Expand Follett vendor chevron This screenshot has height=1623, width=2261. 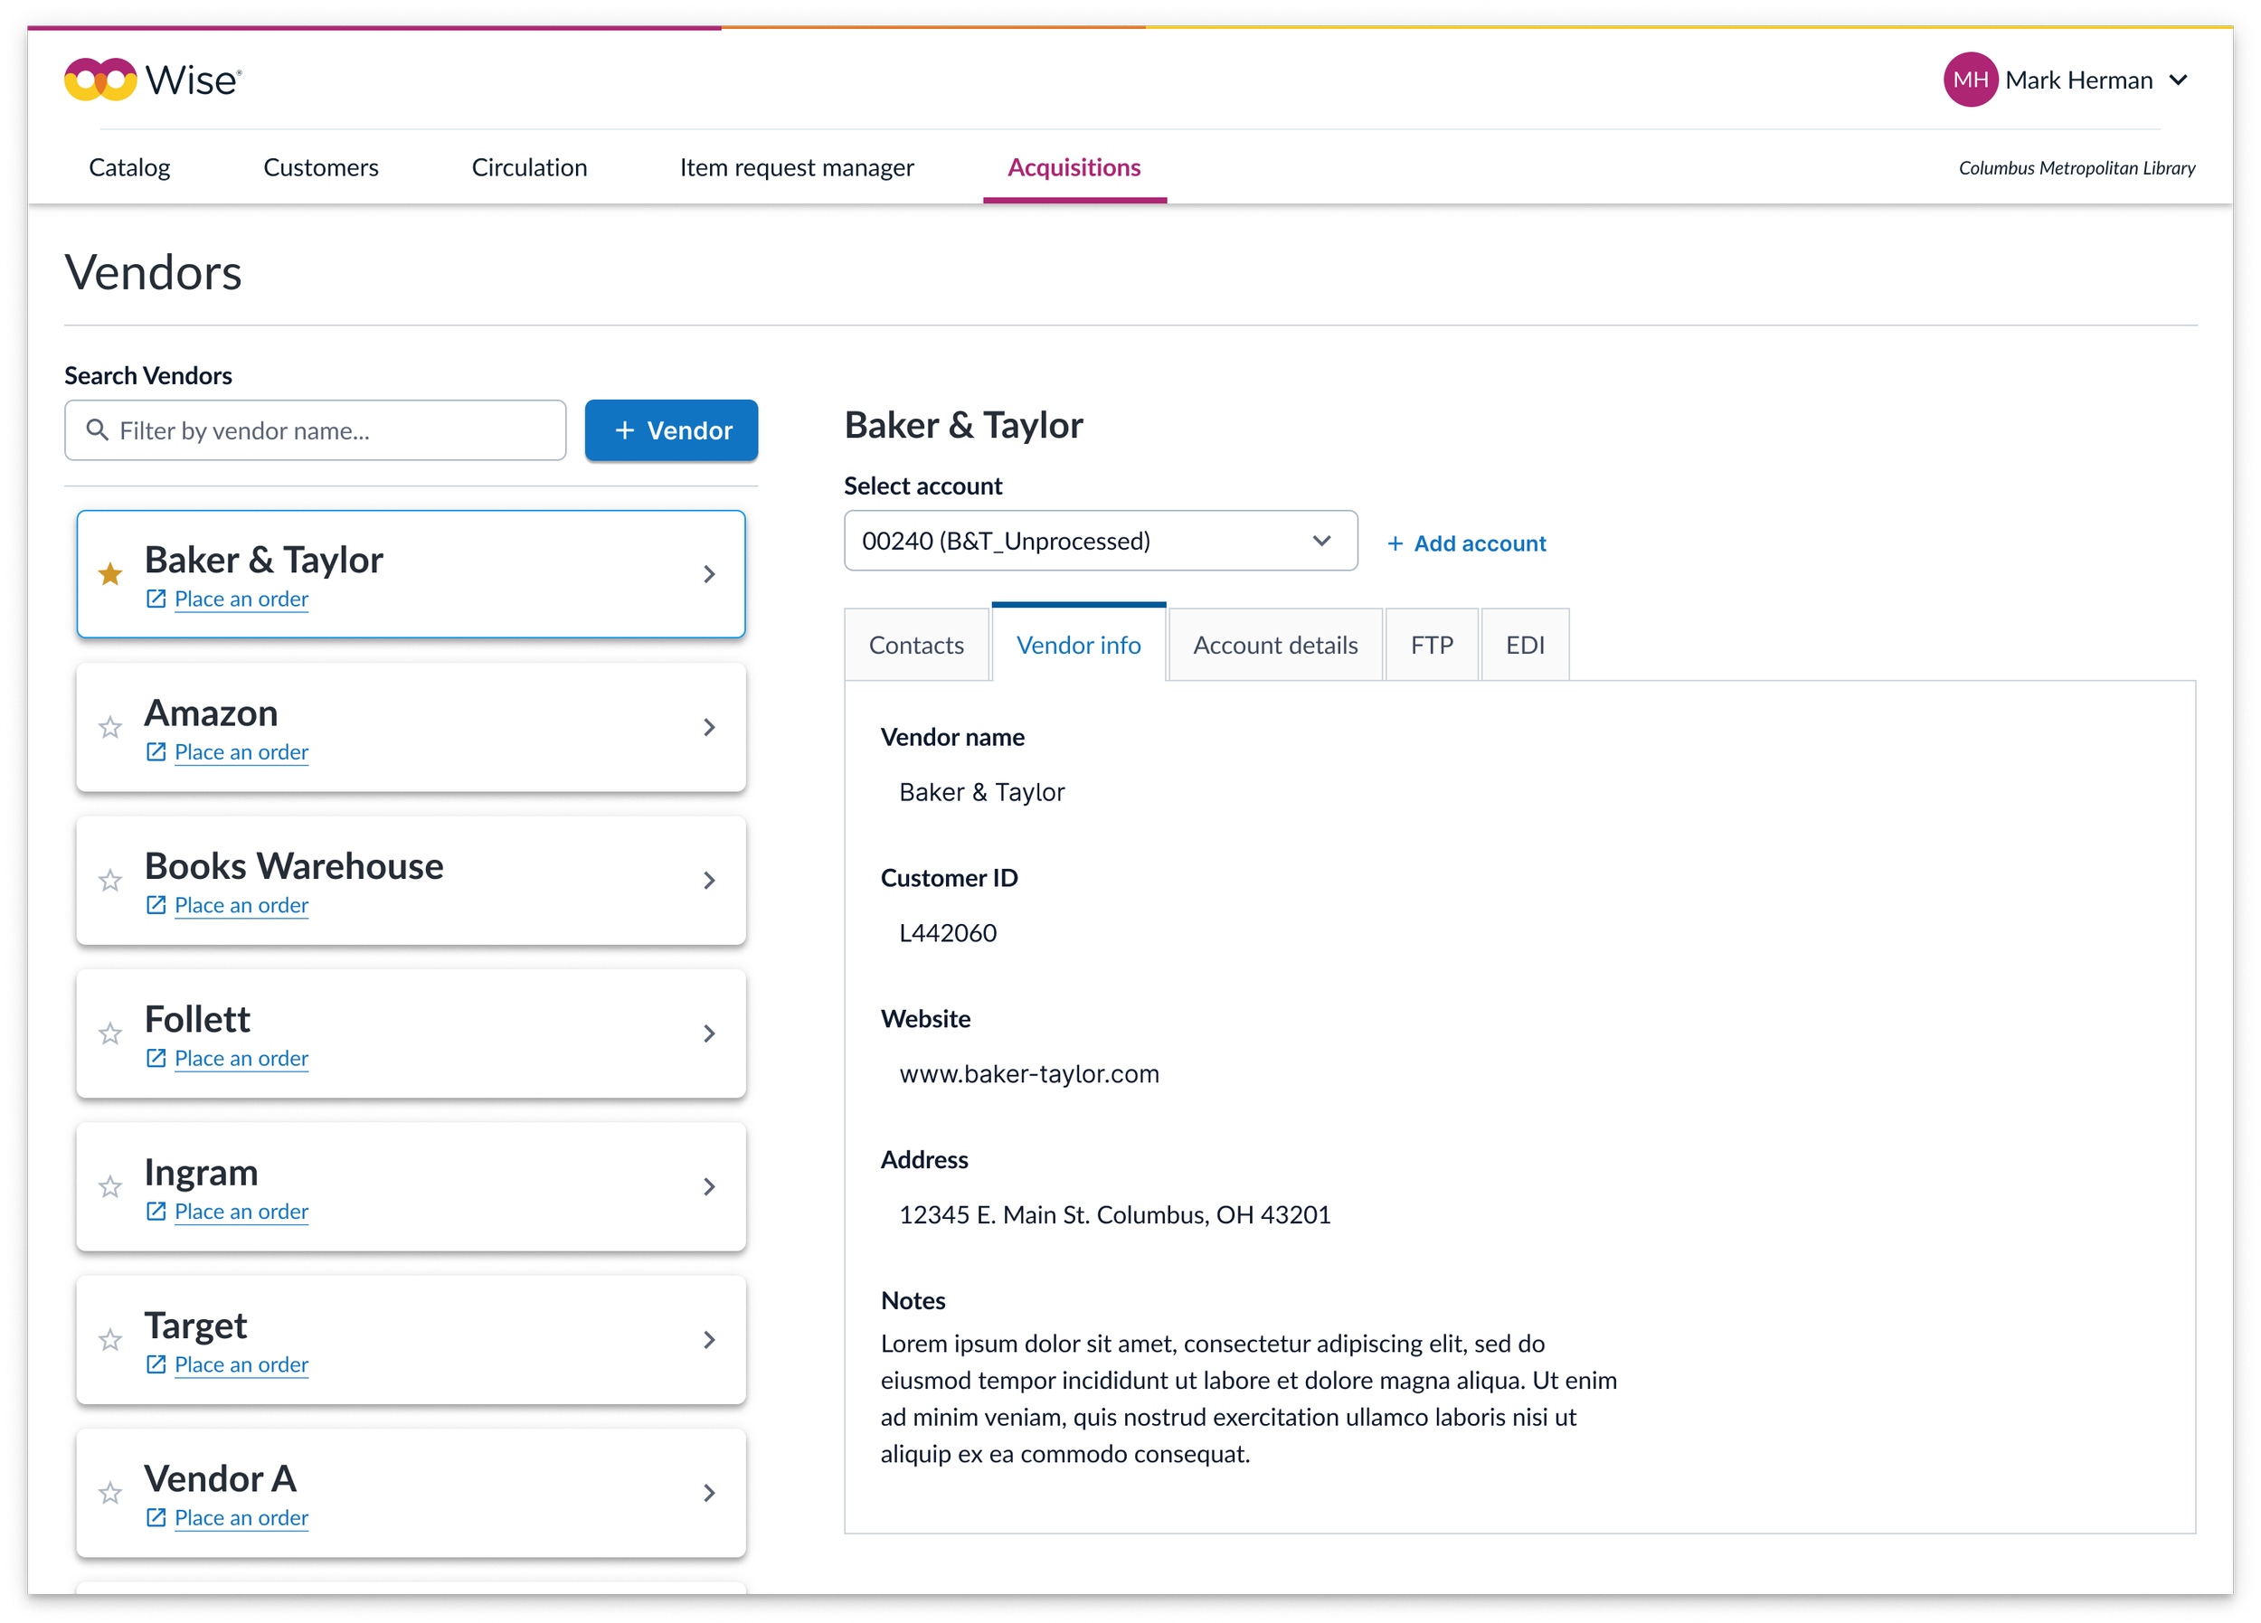(709, 1033)
